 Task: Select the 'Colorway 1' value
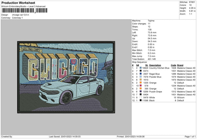[17, 18]
